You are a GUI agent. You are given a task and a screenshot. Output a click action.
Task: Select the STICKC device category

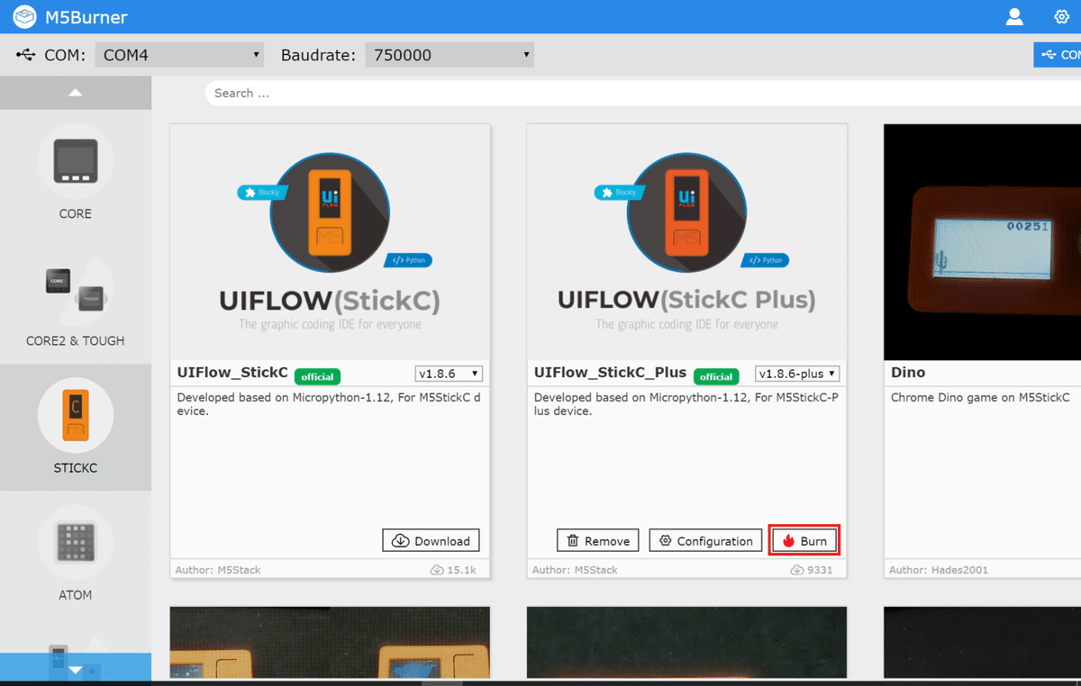(76, 428)
